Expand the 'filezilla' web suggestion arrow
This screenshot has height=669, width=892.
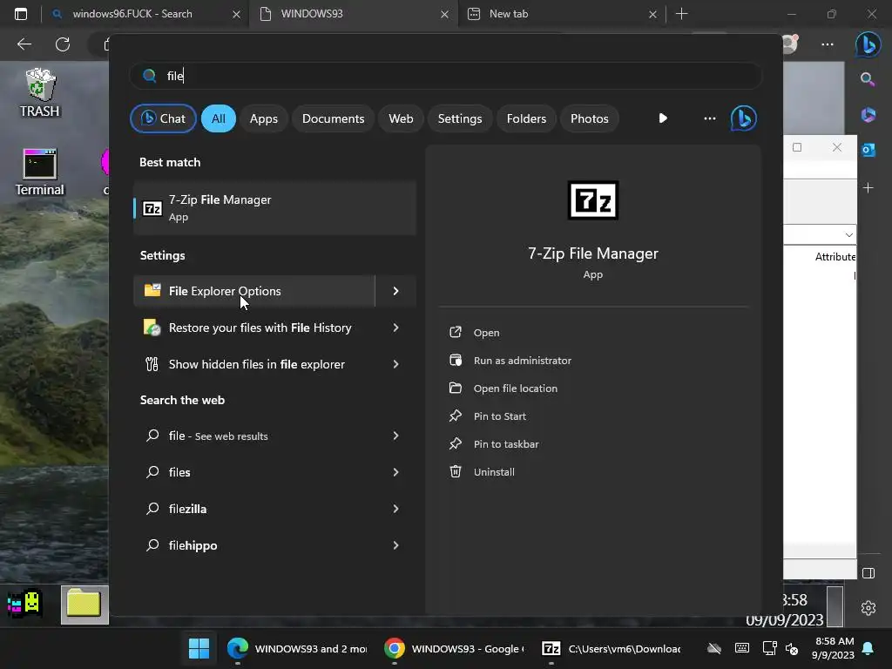point(396,509)
